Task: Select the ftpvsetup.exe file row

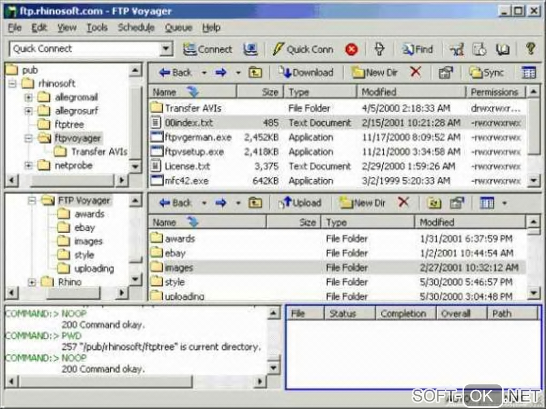Action: [337, 152]
